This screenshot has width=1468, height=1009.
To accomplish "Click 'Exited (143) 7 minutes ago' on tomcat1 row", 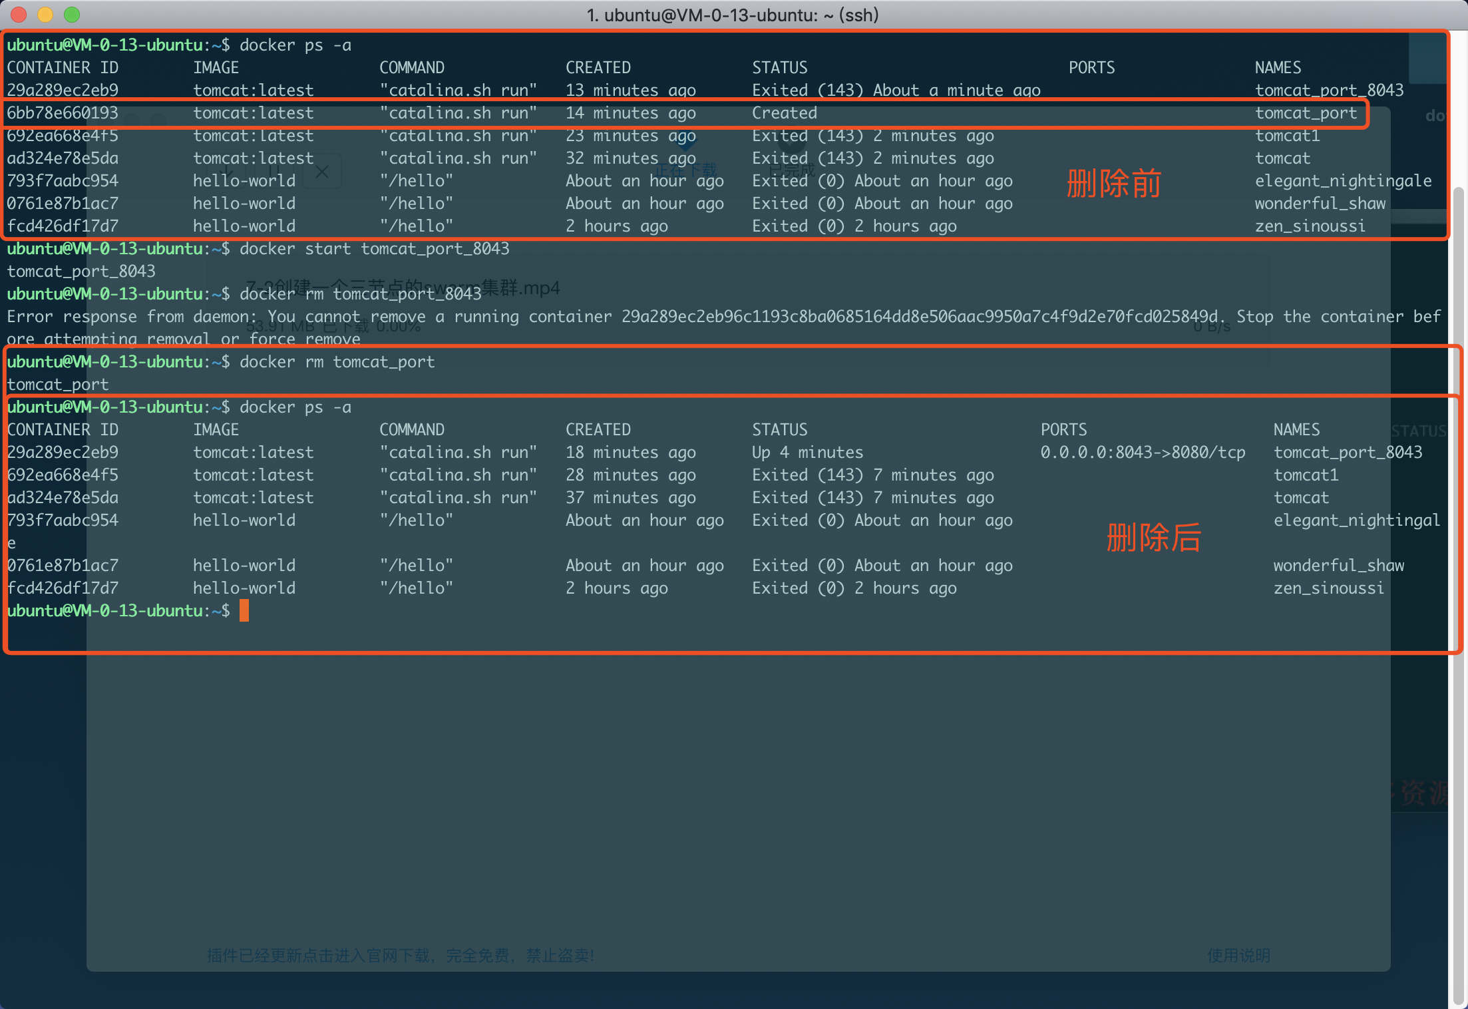I will (873, 475).
